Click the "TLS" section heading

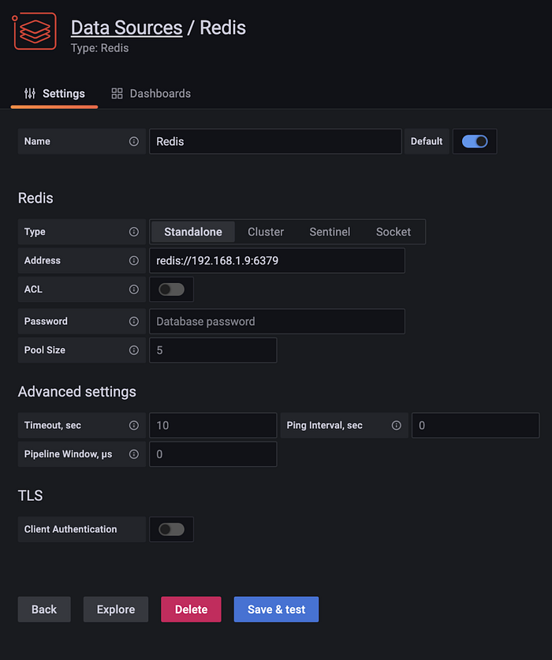pyautogui.click(x=30, y=495)
